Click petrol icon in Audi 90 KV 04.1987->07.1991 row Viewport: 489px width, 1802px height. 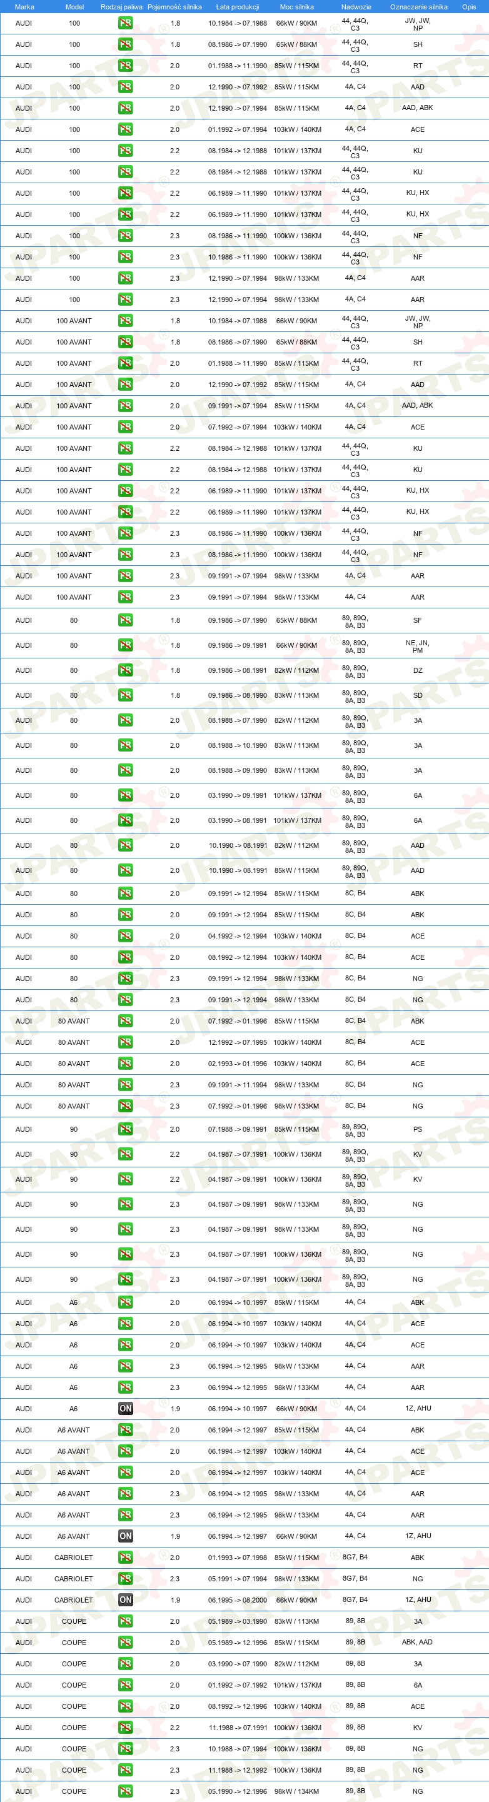125,1154
